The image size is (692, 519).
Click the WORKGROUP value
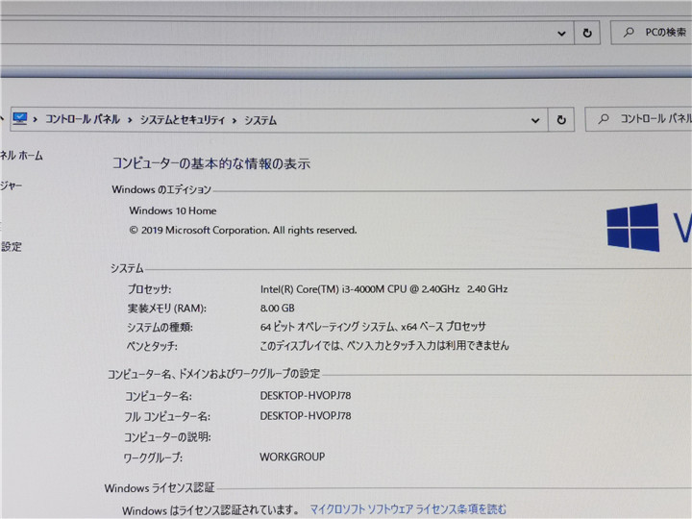tap(292, 457)
